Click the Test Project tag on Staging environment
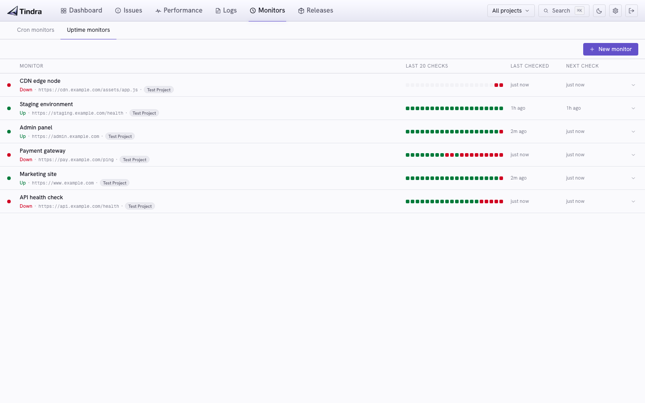Screen dimensions: 645x403 (144, 113)
